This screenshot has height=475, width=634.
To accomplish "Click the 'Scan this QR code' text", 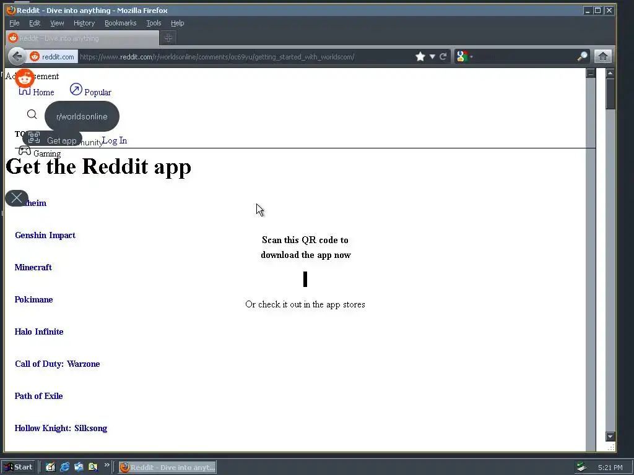I will coord(305,247).
